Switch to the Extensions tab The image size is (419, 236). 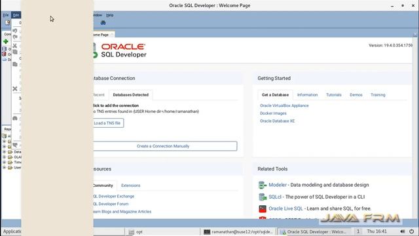tap(131, 186)
